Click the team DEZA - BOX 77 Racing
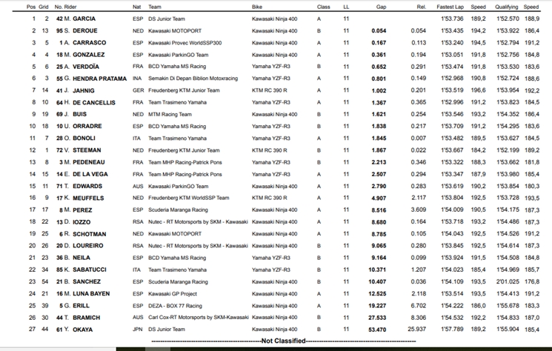552x351 pixels. pos(175,306)
